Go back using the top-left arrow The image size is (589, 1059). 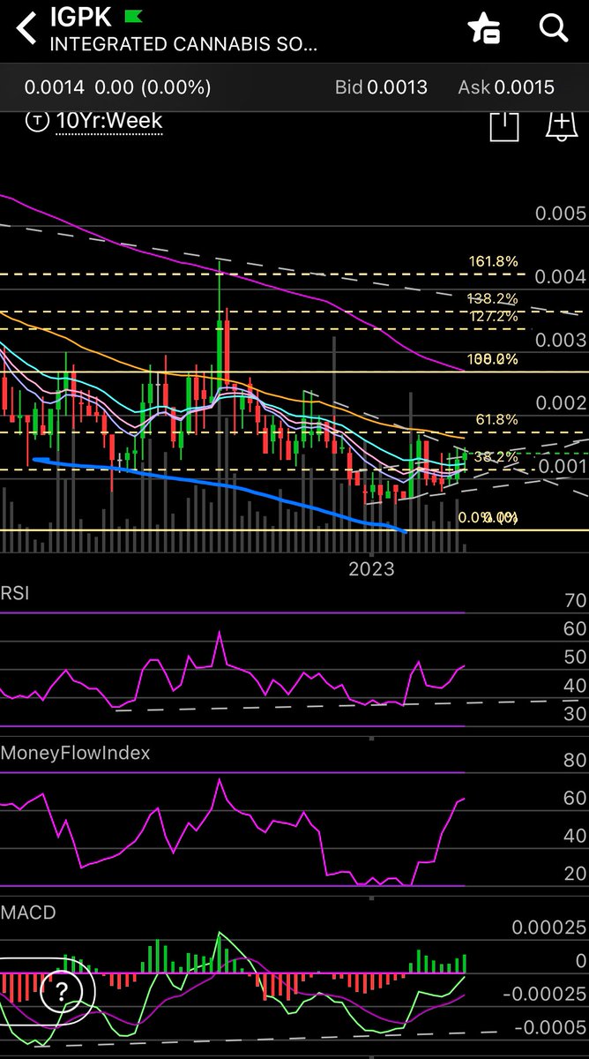coord(27,28)
